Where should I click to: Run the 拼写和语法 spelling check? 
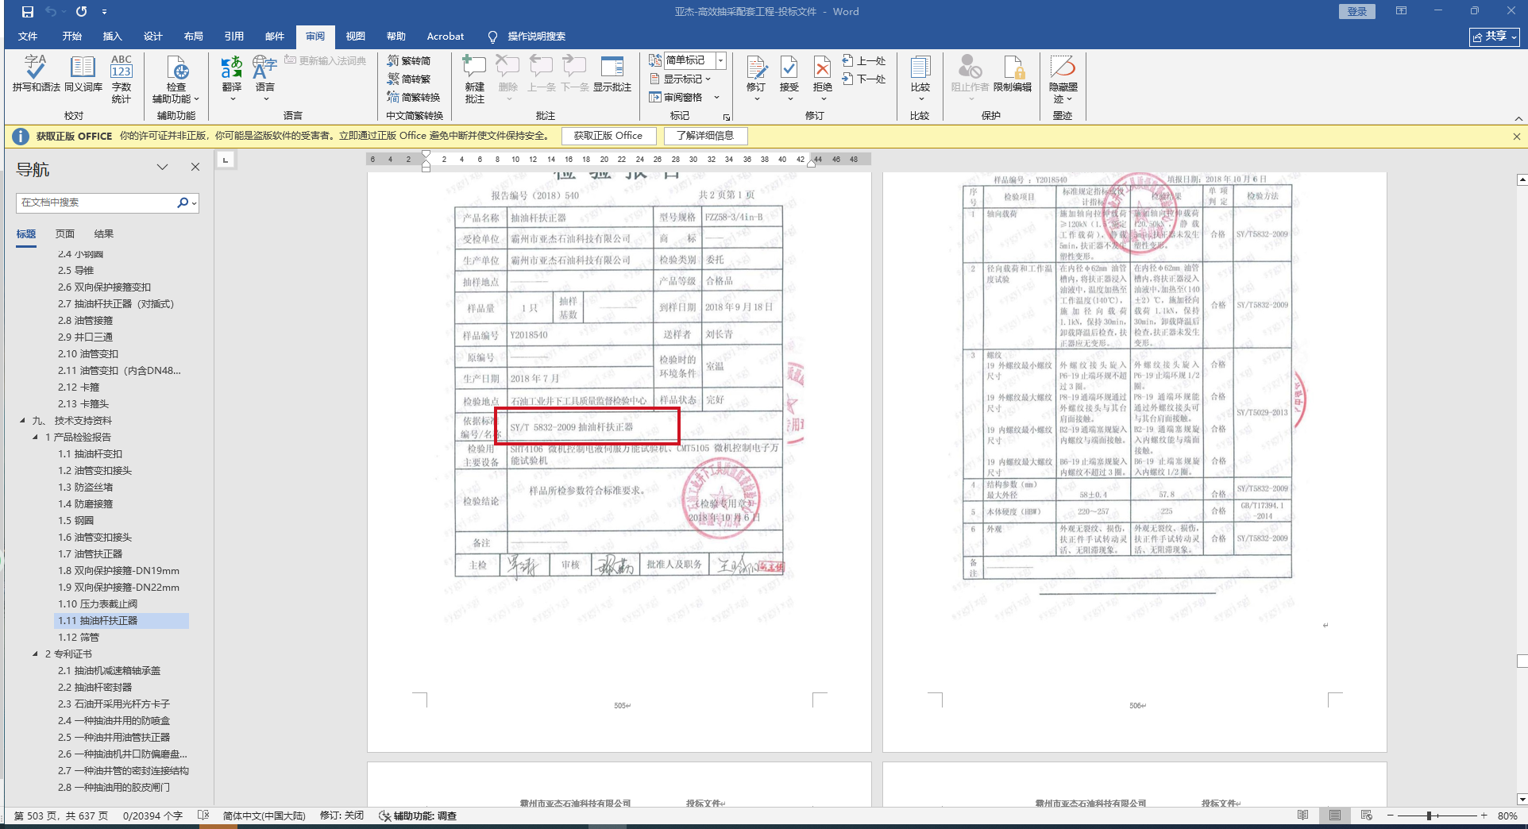(x=36, y=74)
